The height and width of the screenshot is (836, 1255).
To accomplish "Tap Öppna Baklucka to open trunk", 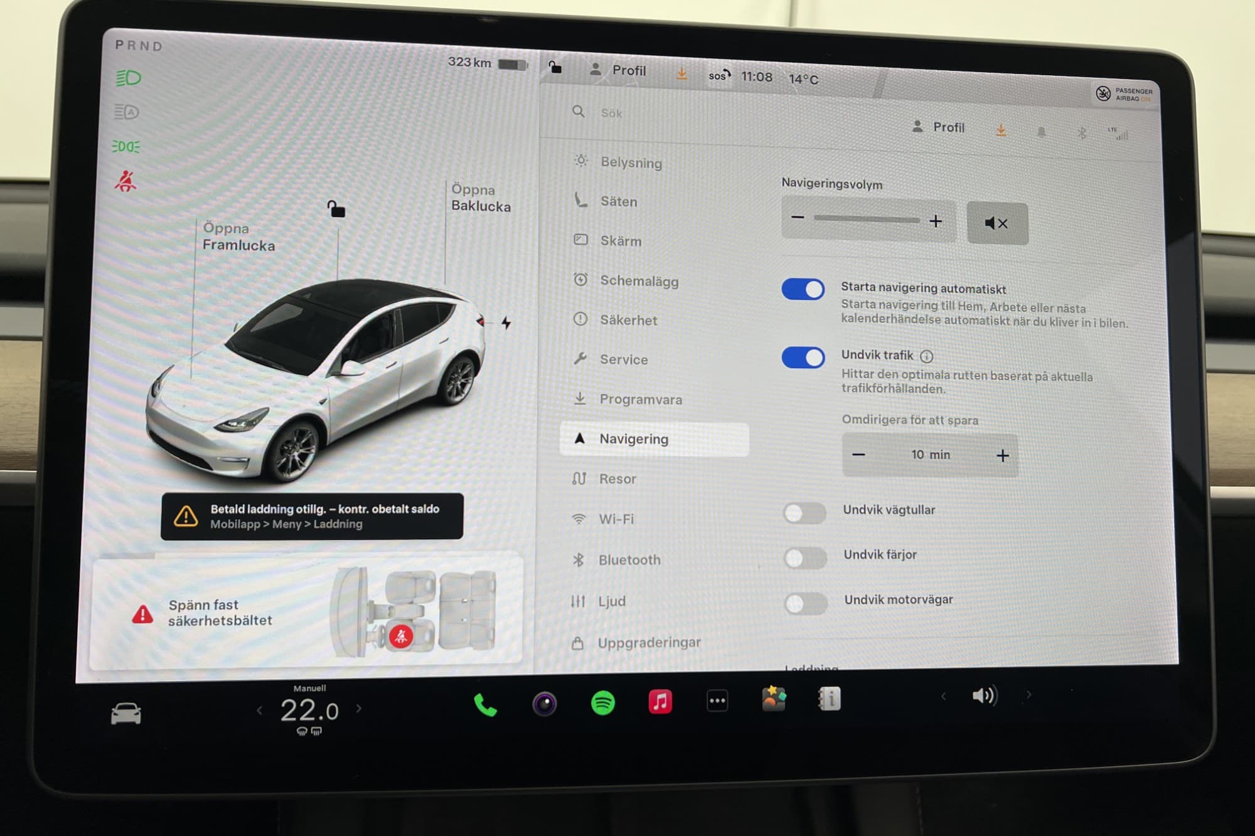I will click(481, 198).
